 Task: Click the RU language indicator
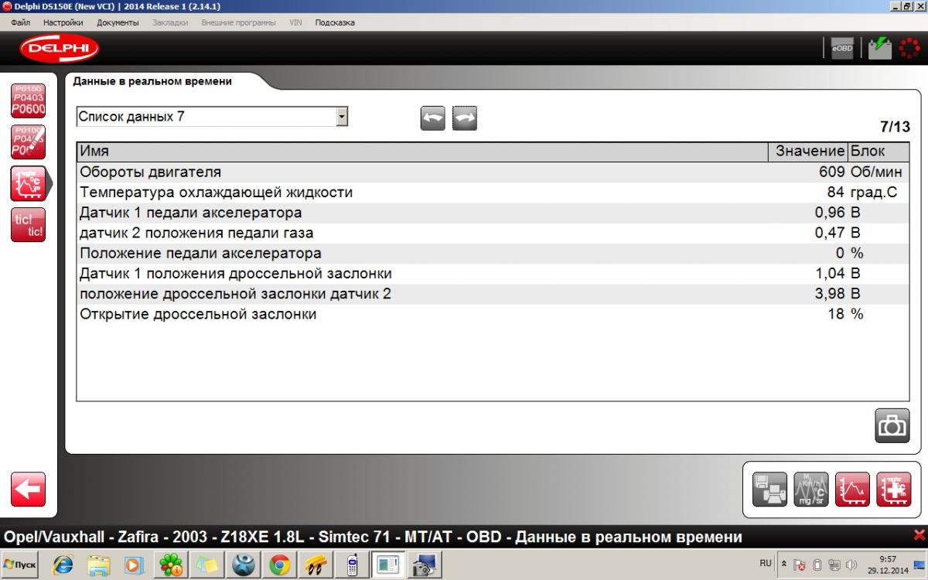(x=766, y=564)
